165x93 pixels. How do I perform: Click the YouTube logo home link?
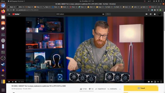point(16,14)
